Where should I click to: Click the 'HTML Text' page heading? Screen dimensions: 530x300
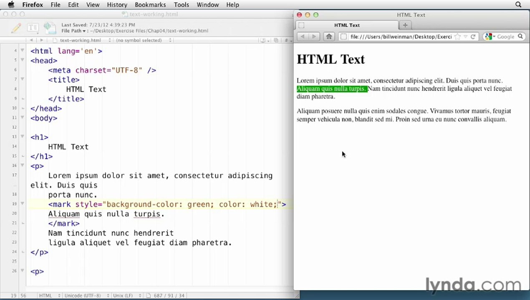coord(331,59)
